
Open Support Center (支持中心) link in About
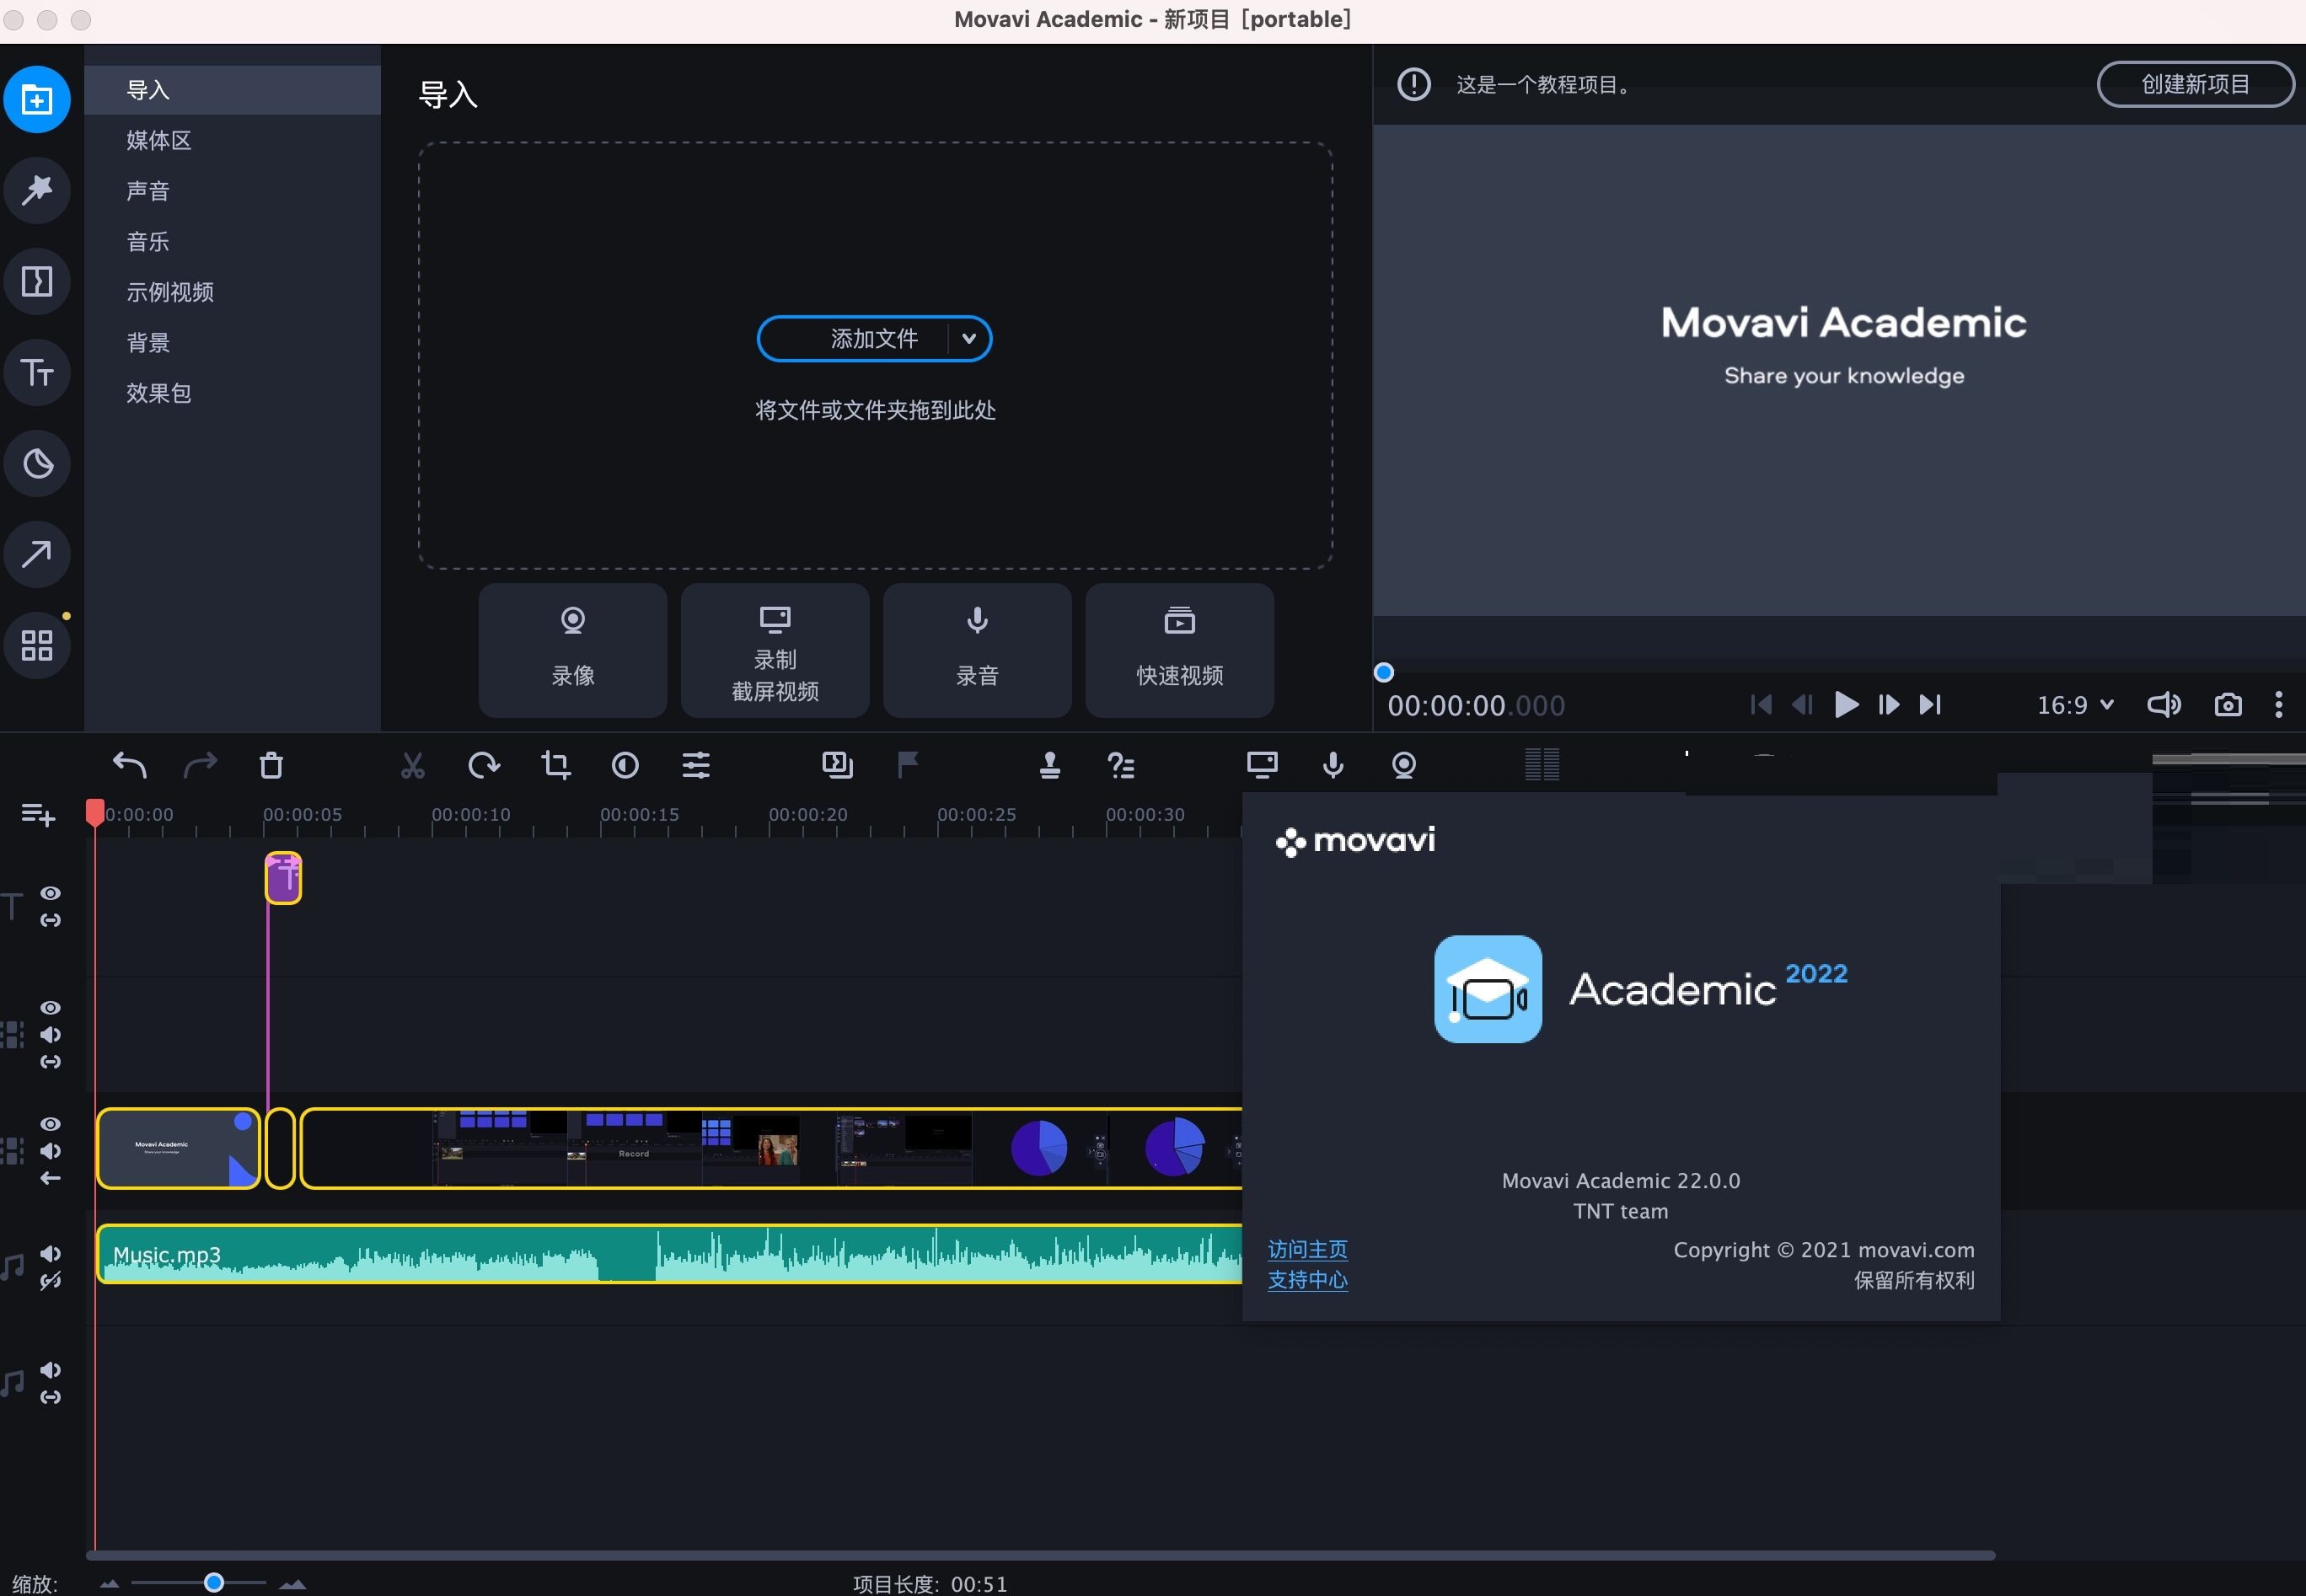pyautogui.click(x=1307, y=1280)
